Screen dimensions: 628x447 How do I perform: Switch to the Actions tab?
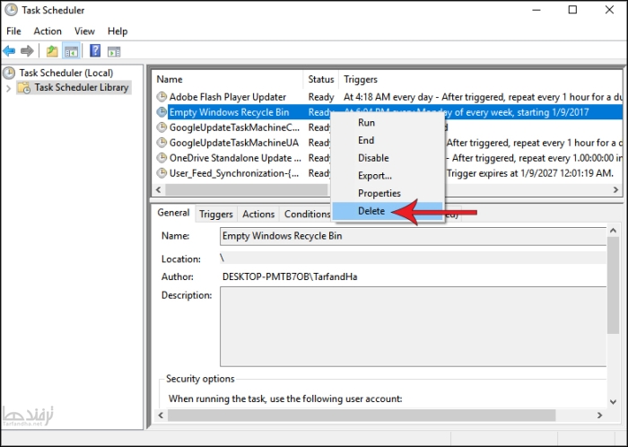tap(258, 215)
